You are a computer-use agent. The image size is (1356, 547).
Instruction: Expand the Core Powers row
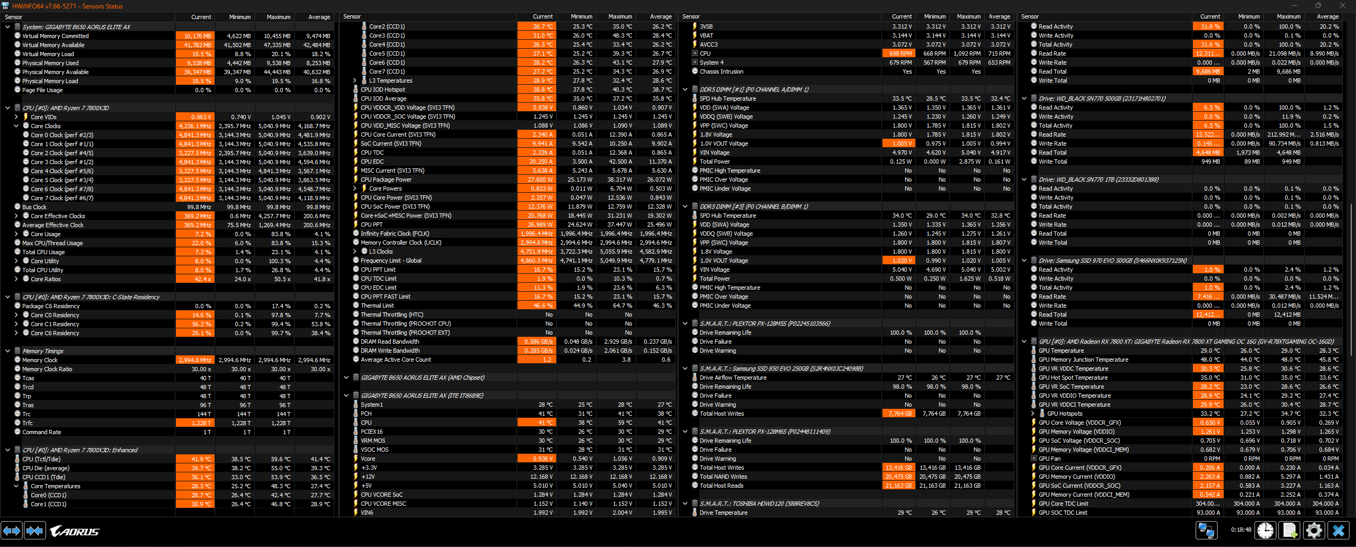click(x=355, y=189)
